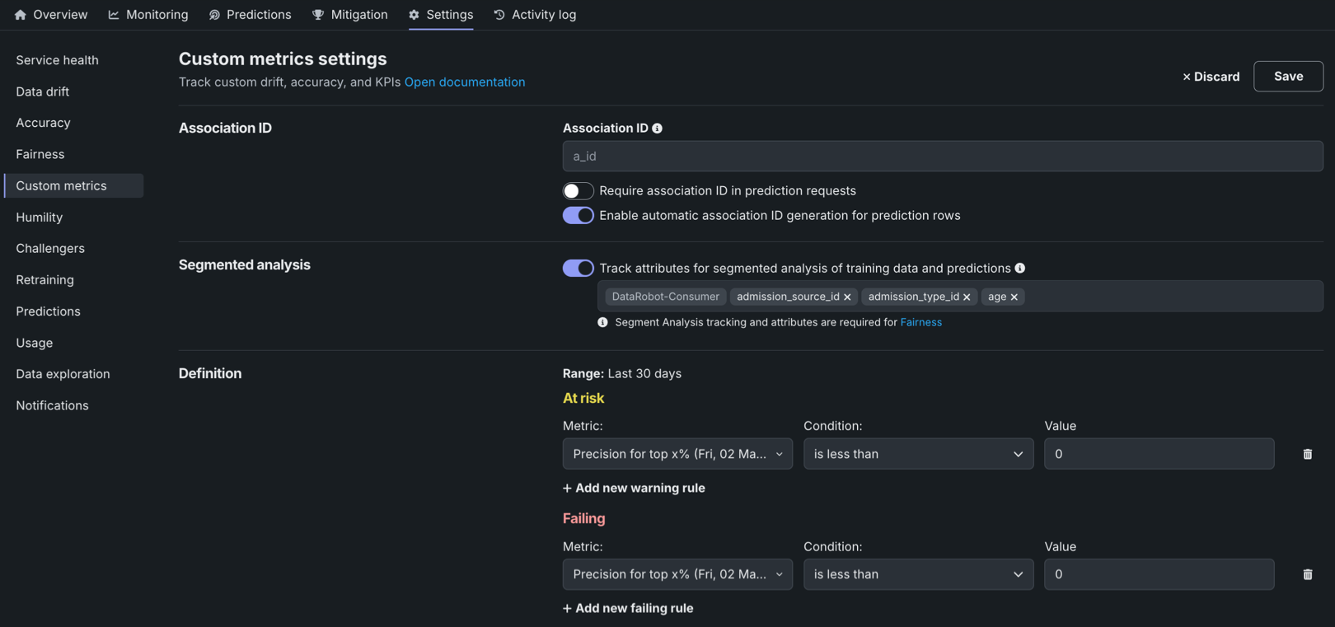1335x627 pixels.
Task: Click the segmented analysis info icon
Action: (1019, 269)
